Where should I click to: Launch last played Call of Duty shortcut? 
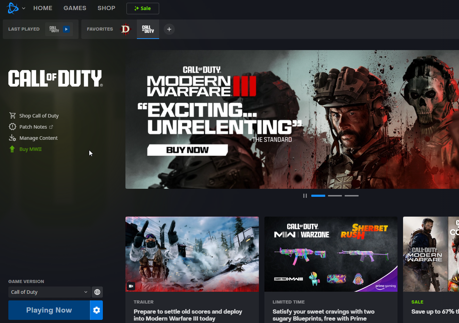(59, 29)
